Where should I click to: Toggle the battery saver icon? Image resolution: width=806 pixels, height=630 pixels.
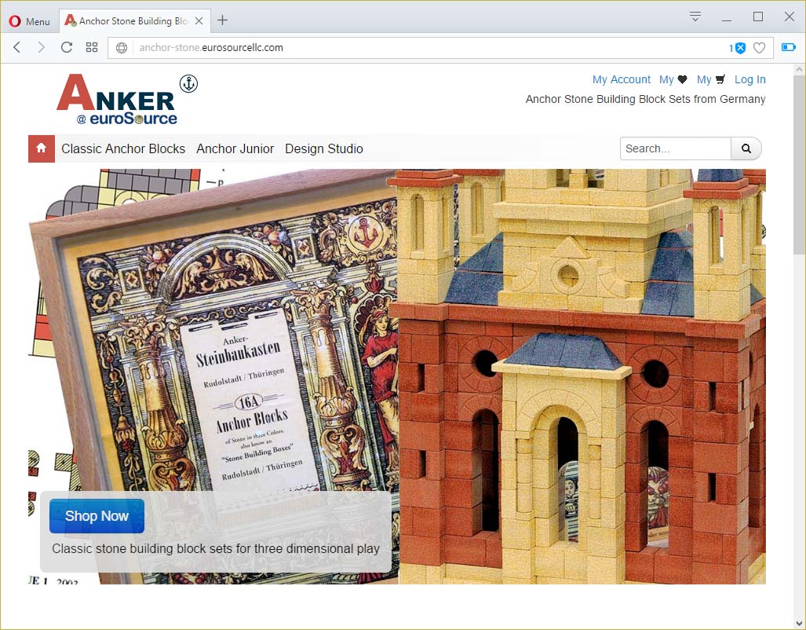click(788, 47)
